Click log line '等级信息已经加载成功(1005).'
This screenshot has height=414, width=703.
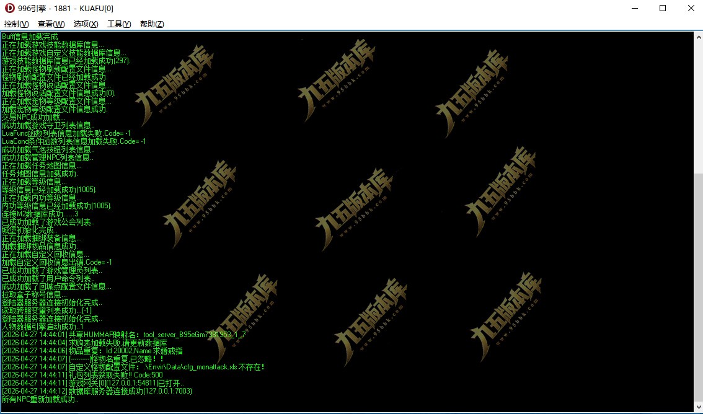click(x=49, y=190)
